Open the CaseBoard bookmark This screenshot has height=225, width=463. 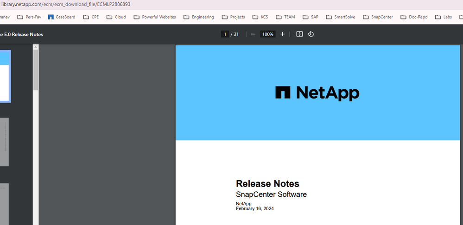tap(61, 17)
